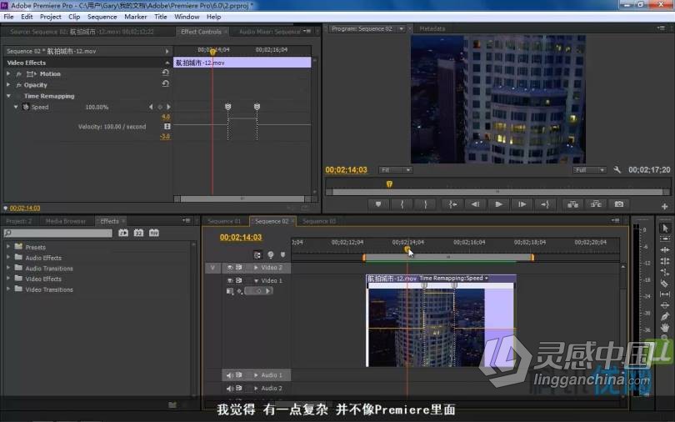The height and width of the screenshot is (422, 675).
Task: Select the Slip tool
Action: pos(665,294)
